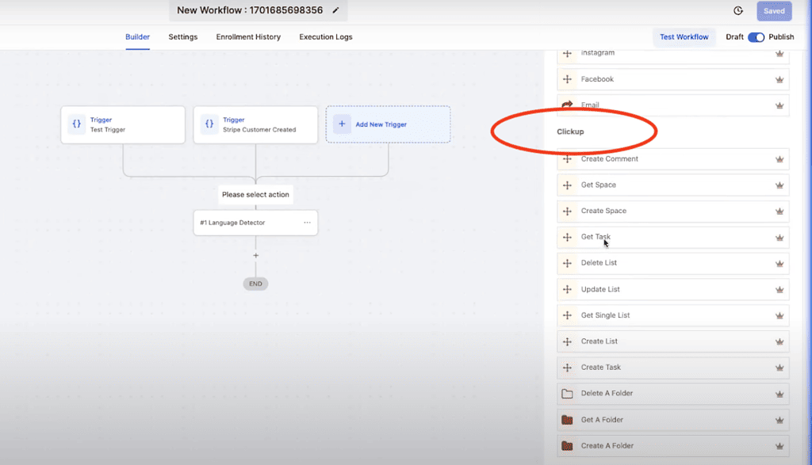Switch to the Settings tab
This screenshot has height=465, width=812.
pos(182,37)
